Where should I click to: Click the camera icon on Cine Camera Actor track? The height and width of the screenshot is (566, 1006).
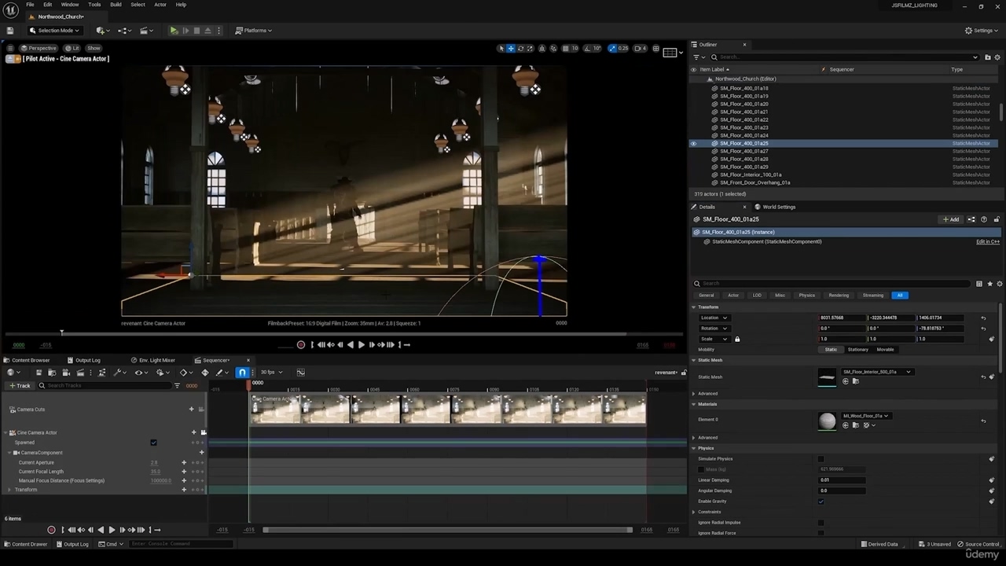(x=203, y=432)
